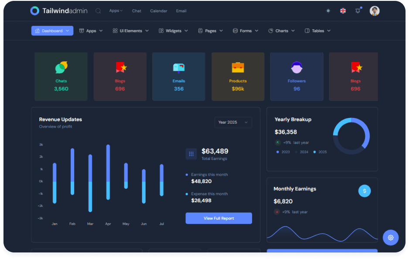Open the UK flag language selector
Screen dimensions: 409x259
[x=343, y=11]
